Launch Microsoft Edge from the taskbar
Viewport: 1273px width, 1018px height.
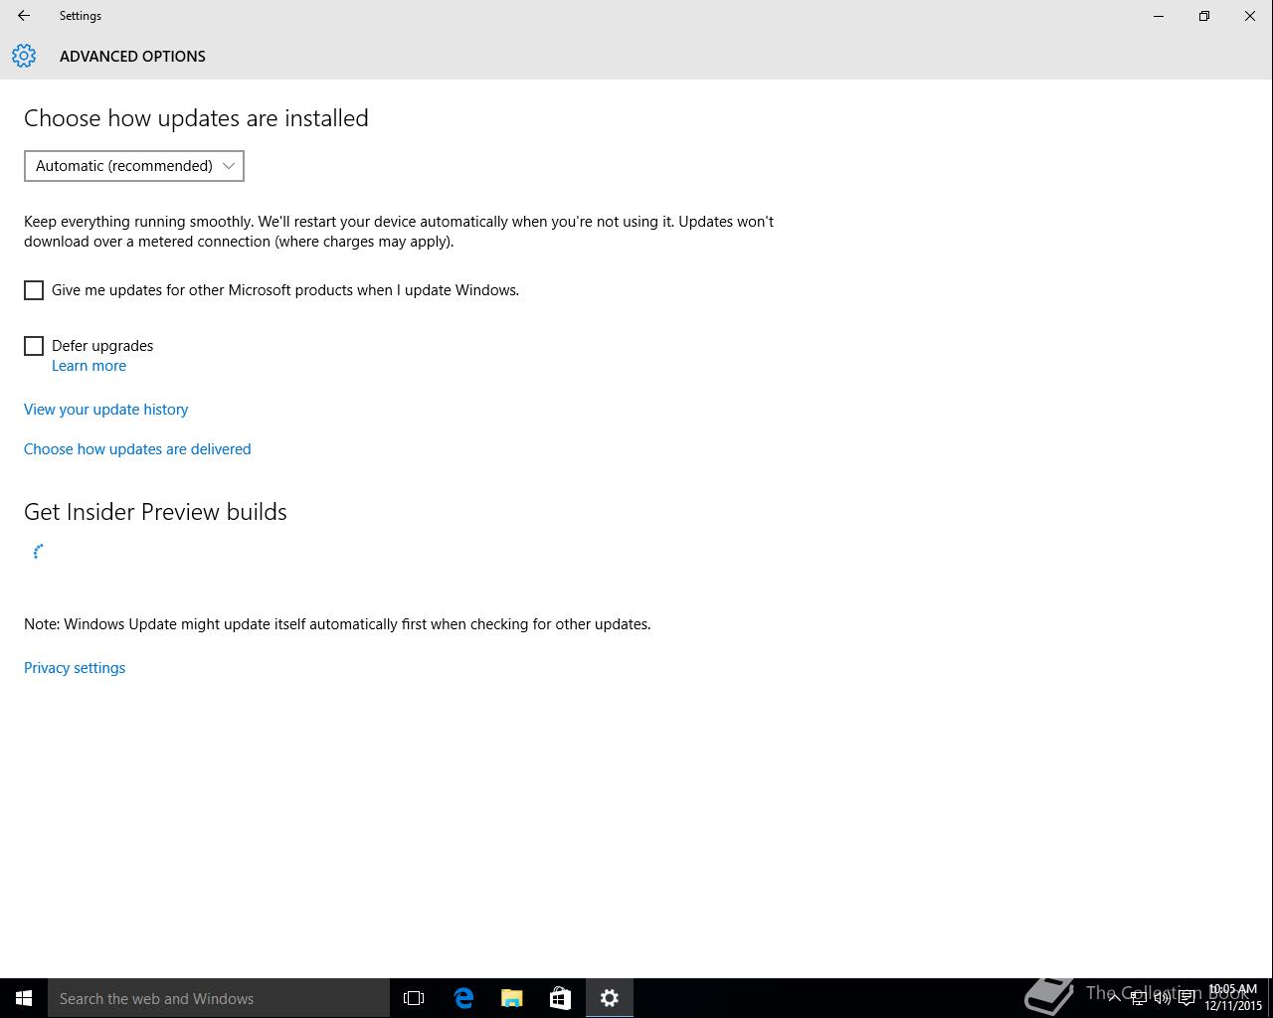click(463, 998)
